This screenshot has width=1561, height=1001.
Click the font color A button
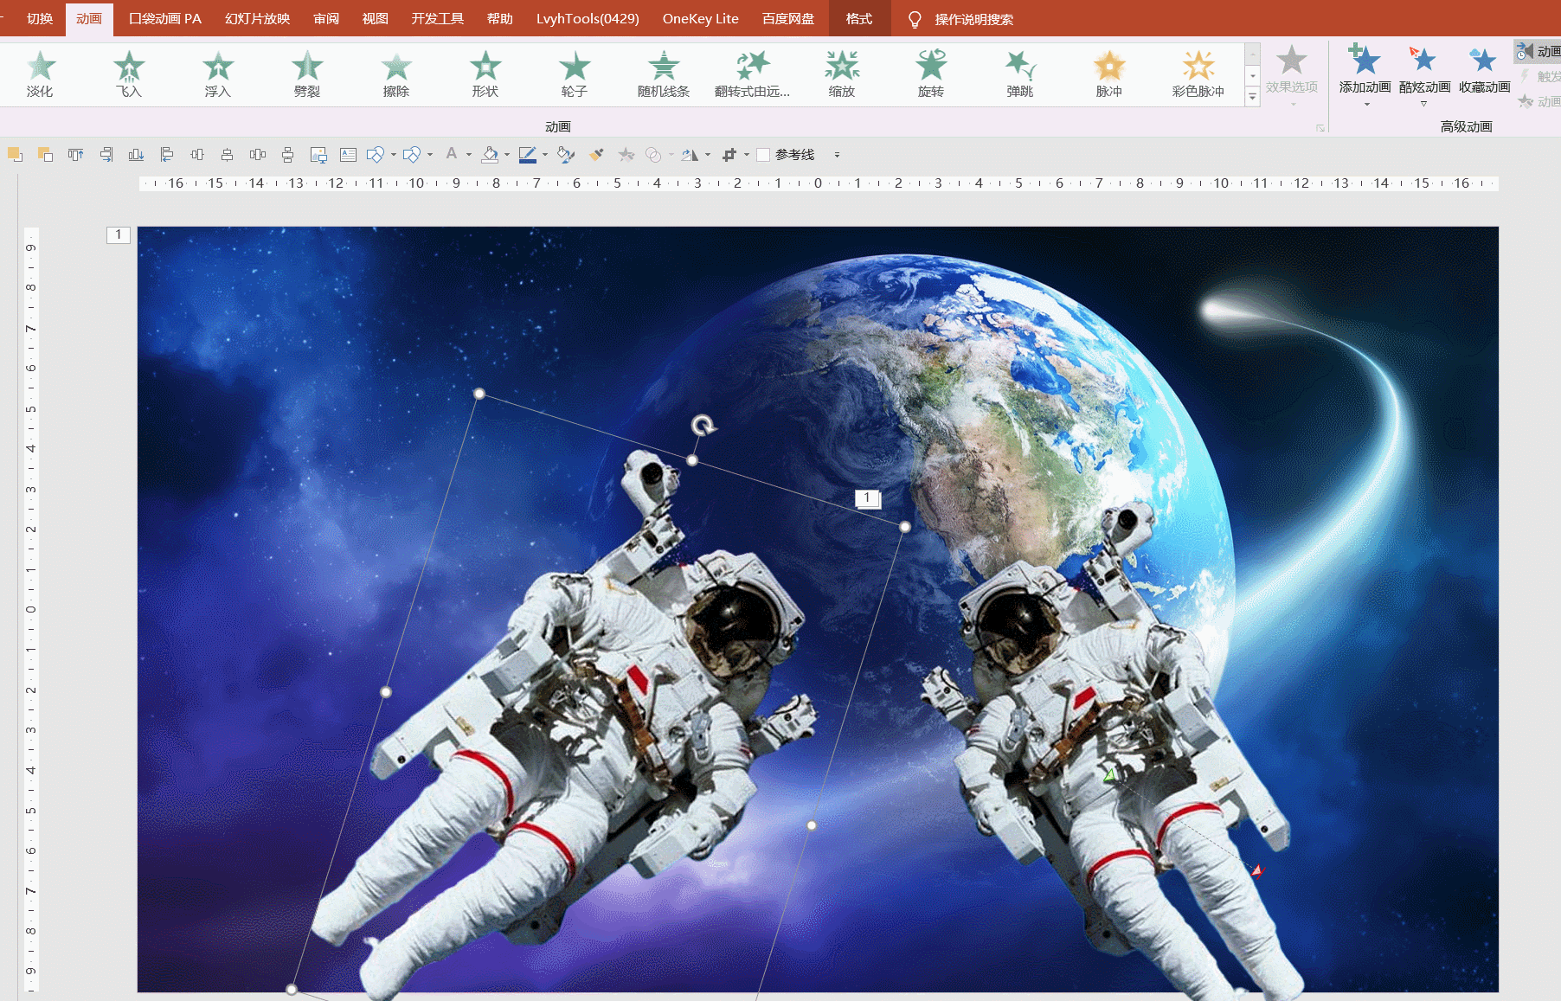tap(452, 155)
